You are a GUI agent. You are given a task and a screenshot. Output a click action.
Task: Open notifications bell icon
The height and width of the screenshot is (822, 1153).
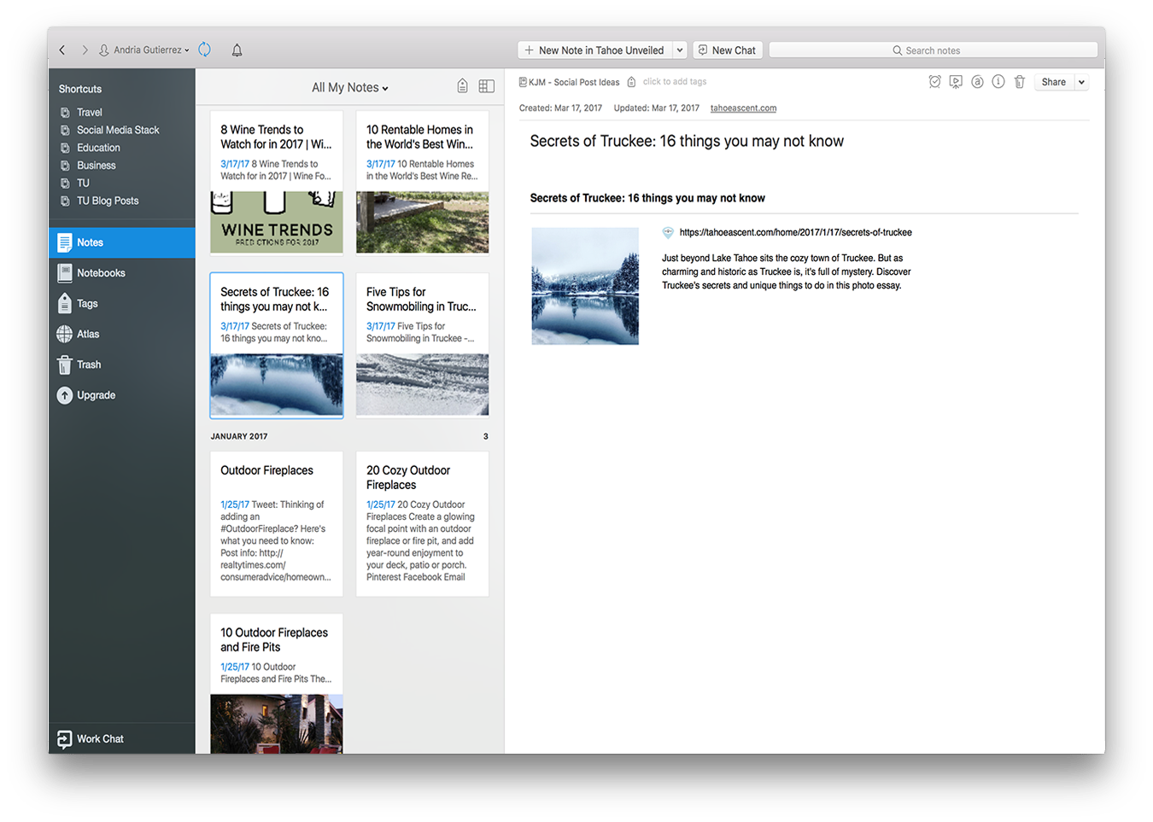[x=237, y=50]
